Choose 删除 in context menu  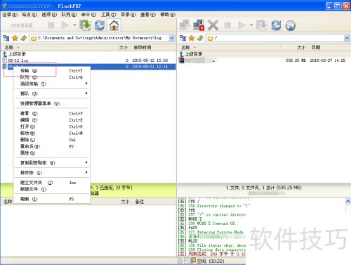click(52, 140)
